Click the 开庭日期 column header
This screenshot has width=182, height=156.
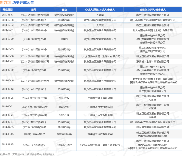pos(8,10)
